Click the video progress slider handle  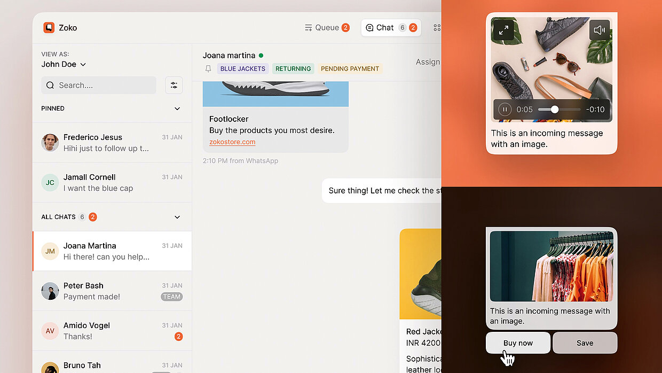click(x=555, y=110)
